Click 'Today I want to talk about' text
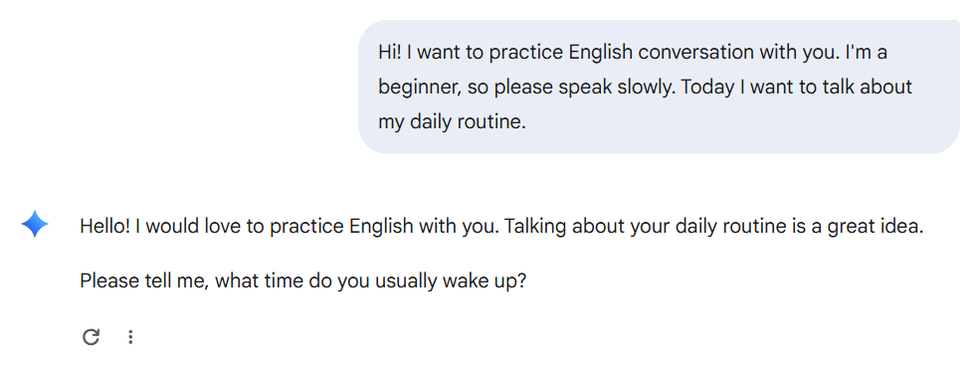 coord(797,88)
